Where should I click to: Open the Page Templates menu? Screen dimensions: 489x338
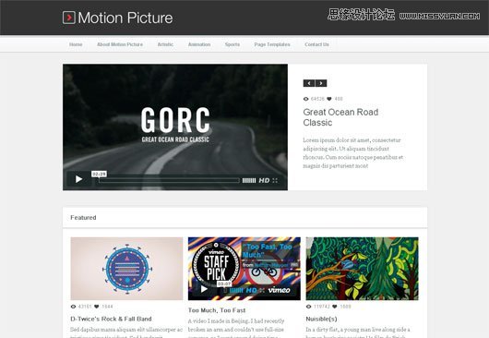pyautogui.click(x=272, y=44)
